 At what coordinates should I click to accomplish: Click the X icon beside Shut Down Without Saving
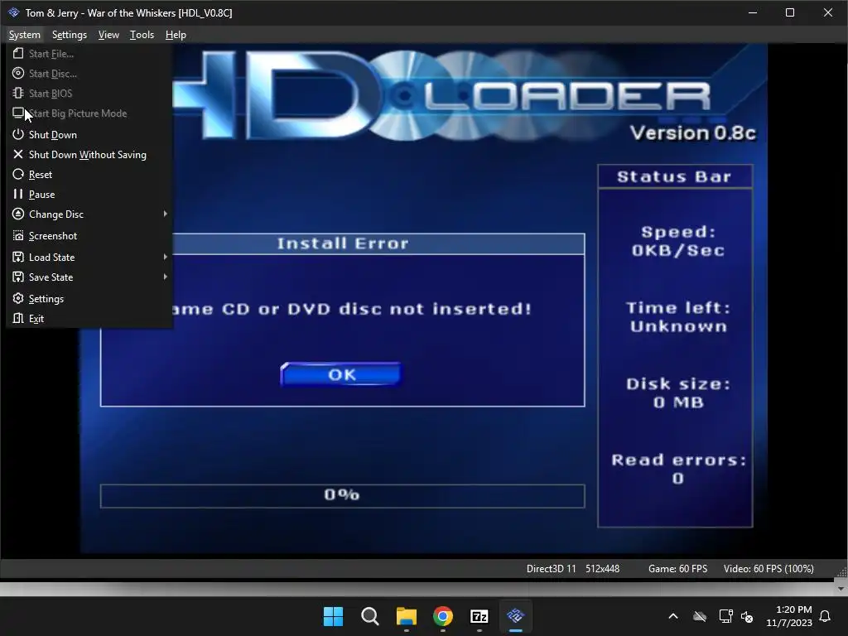tap(18, 154)
